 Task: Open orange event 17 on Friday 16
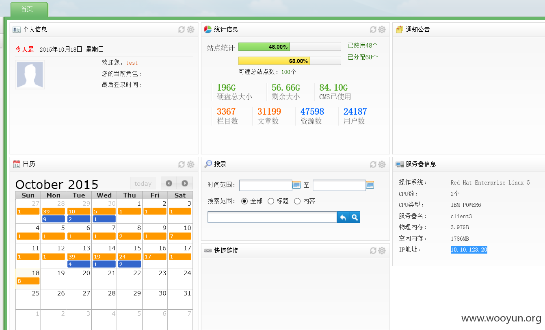(x=155, y=256)
